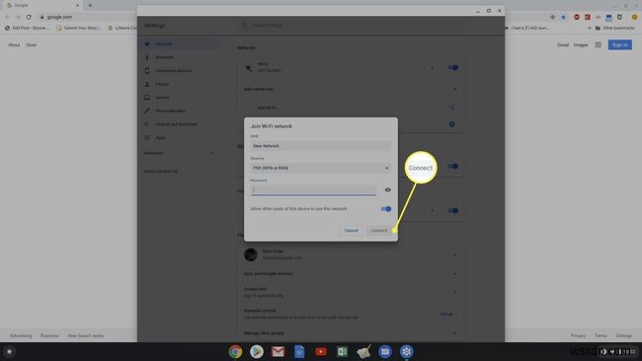Toggle the Wi-Fi switch in Settings
The width and height of the screenshot is (642, 361).
click(452, 67)
